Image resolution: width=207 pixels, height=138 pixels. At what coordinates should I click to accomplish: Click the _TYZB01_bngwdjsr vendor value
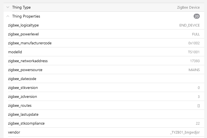pos(185,132)
